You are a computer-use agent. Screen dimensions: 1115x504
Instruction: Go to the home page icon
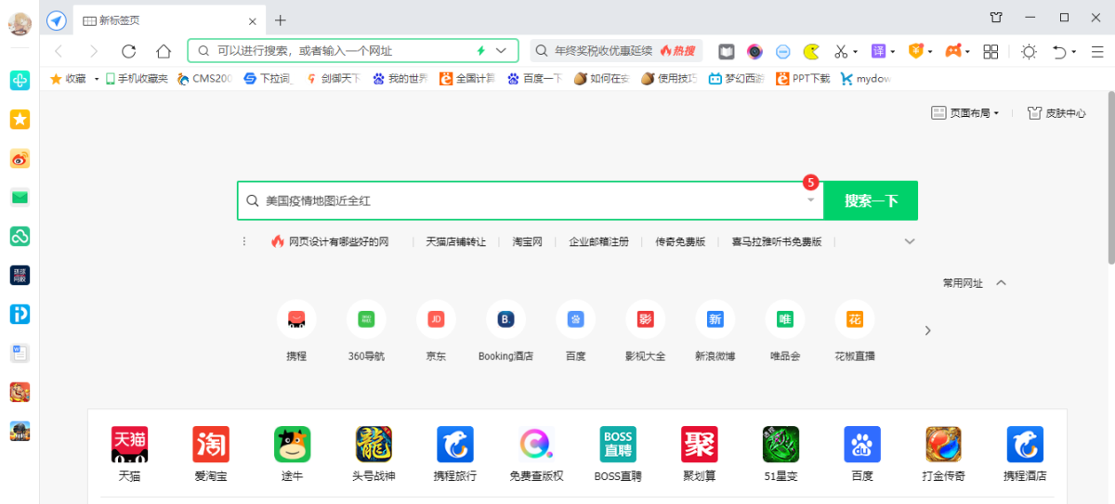[164, 51]
